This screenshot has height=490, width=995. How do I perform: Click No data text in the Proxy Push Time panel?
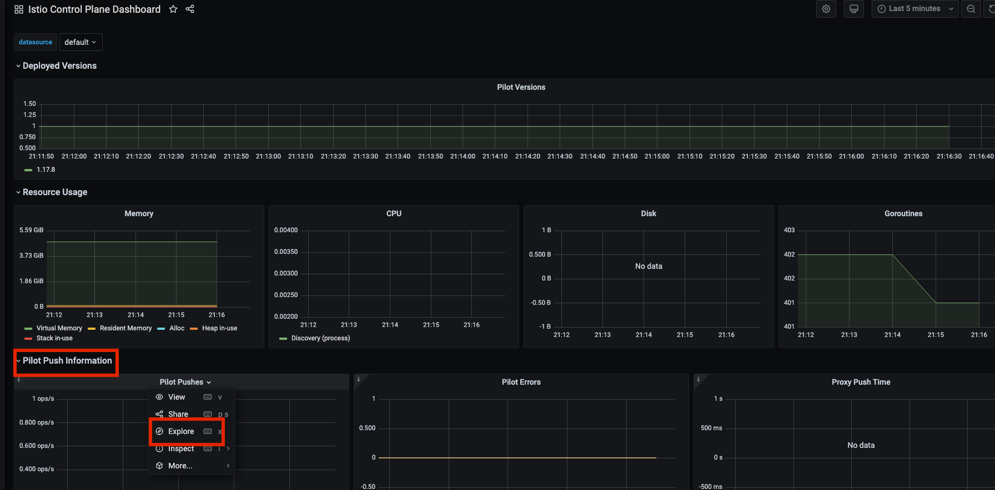pos(861,445)
